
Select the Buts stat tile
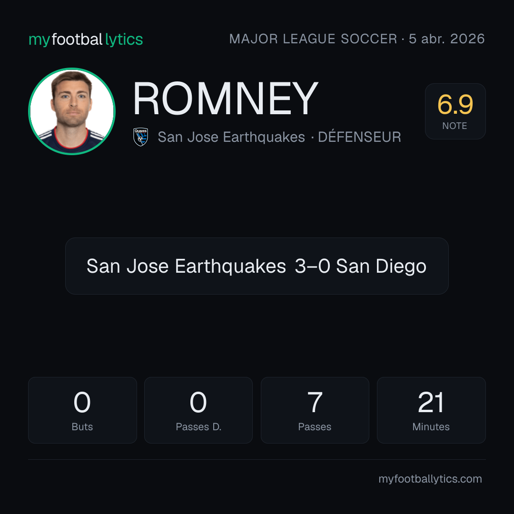pyautogui.click(x=82, y=410)
